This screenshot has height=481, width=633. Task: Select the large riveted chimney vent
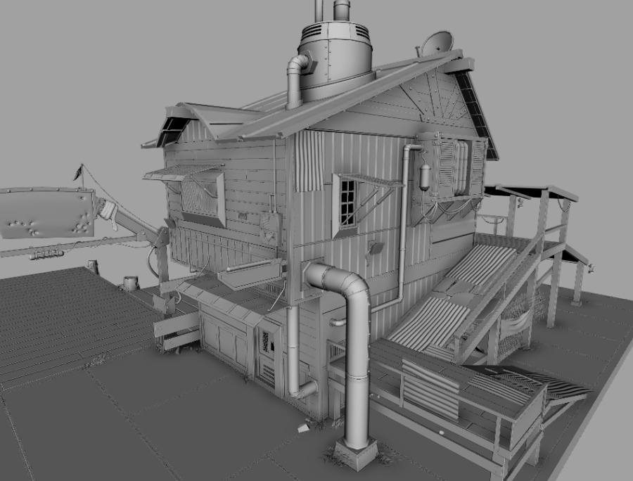[335, 60]
